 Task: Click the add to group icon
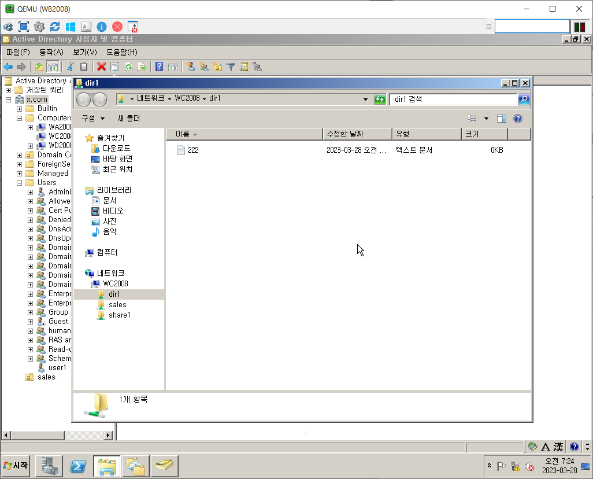point(257,67)
